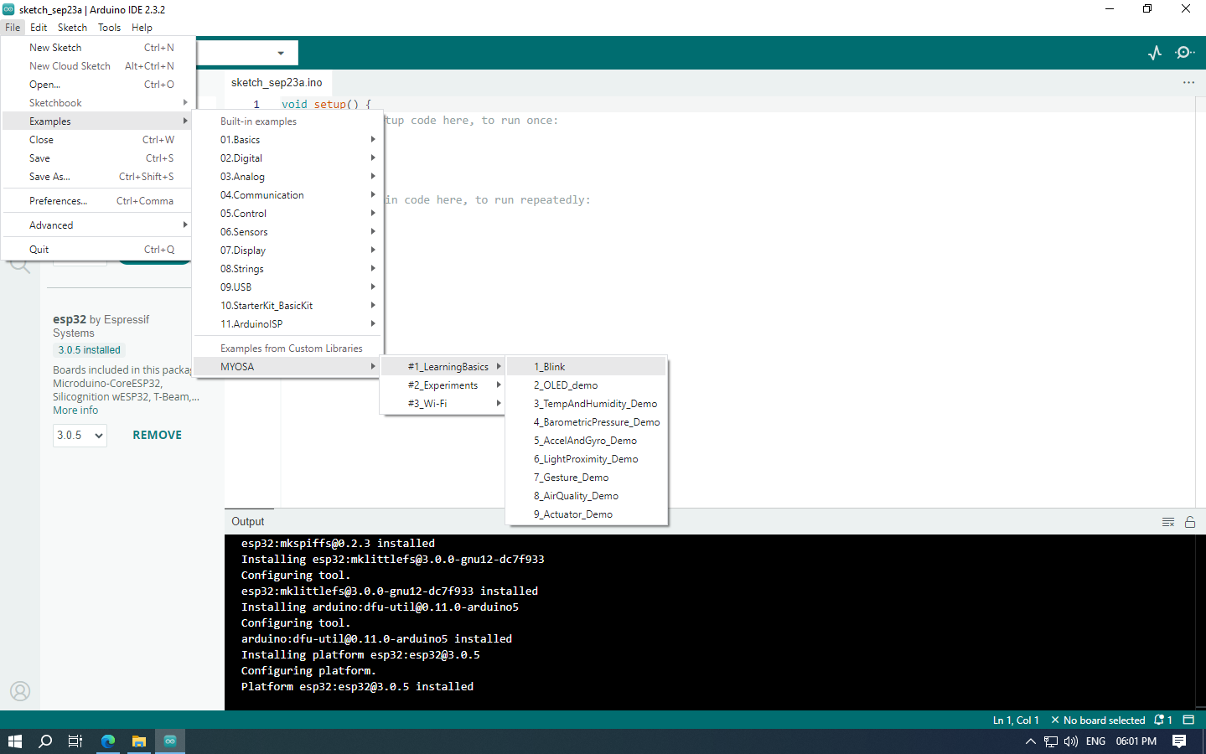Open Windows taskbar search
Viewport: 1206px width, 754px height.
click(x=45, y=741)
